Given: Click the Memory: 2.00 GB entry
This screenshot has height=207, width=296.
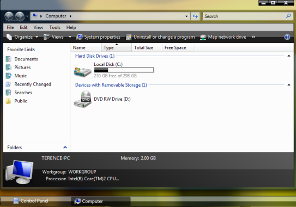Looking at the screenshot, I should click(138, 158).
